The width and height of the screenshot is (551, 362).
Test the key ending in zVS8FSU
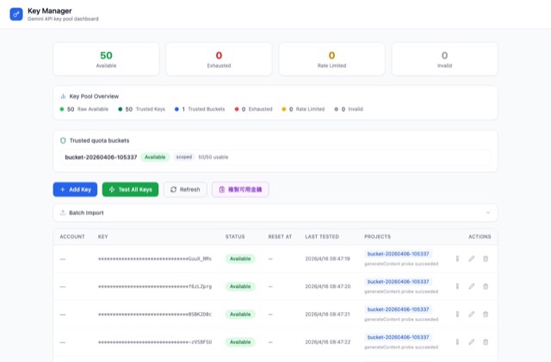(457, 342)
